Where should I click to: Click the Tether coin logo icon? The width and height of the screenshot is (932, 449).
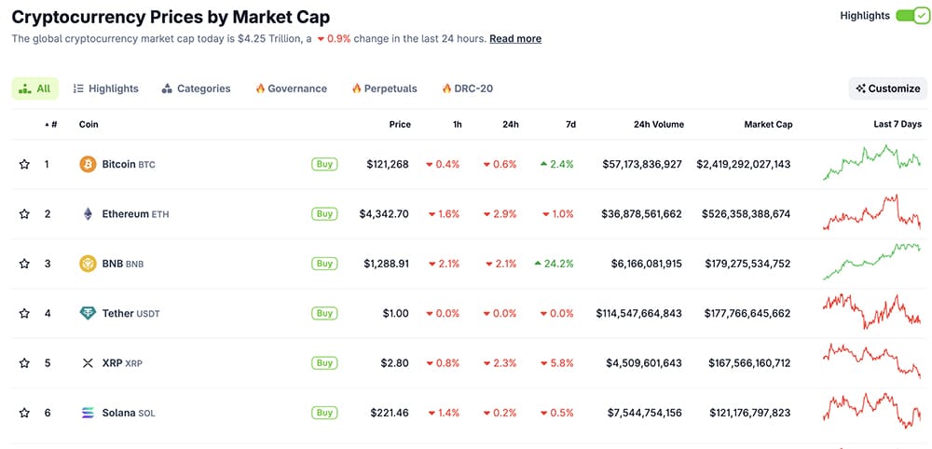click(89, 313)
